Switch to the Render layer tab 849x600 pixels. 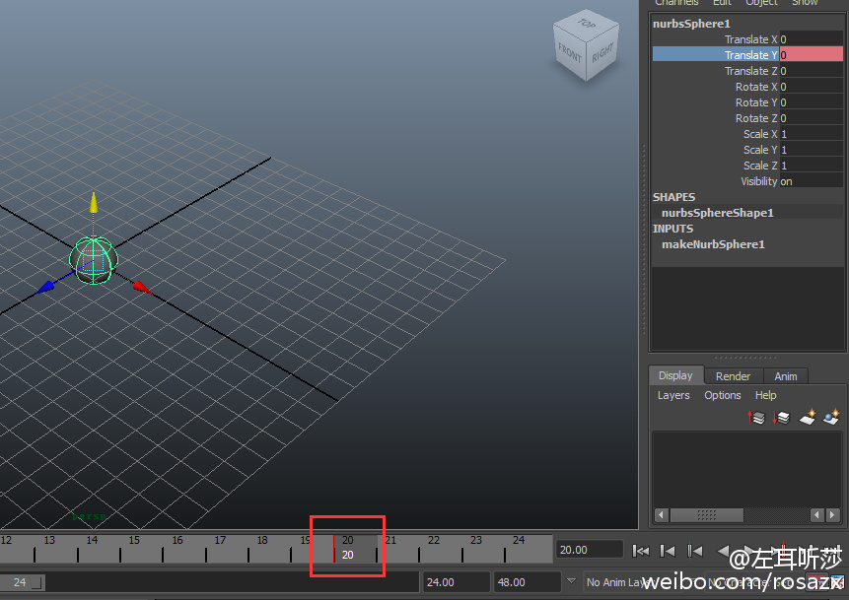click(733, 376)
